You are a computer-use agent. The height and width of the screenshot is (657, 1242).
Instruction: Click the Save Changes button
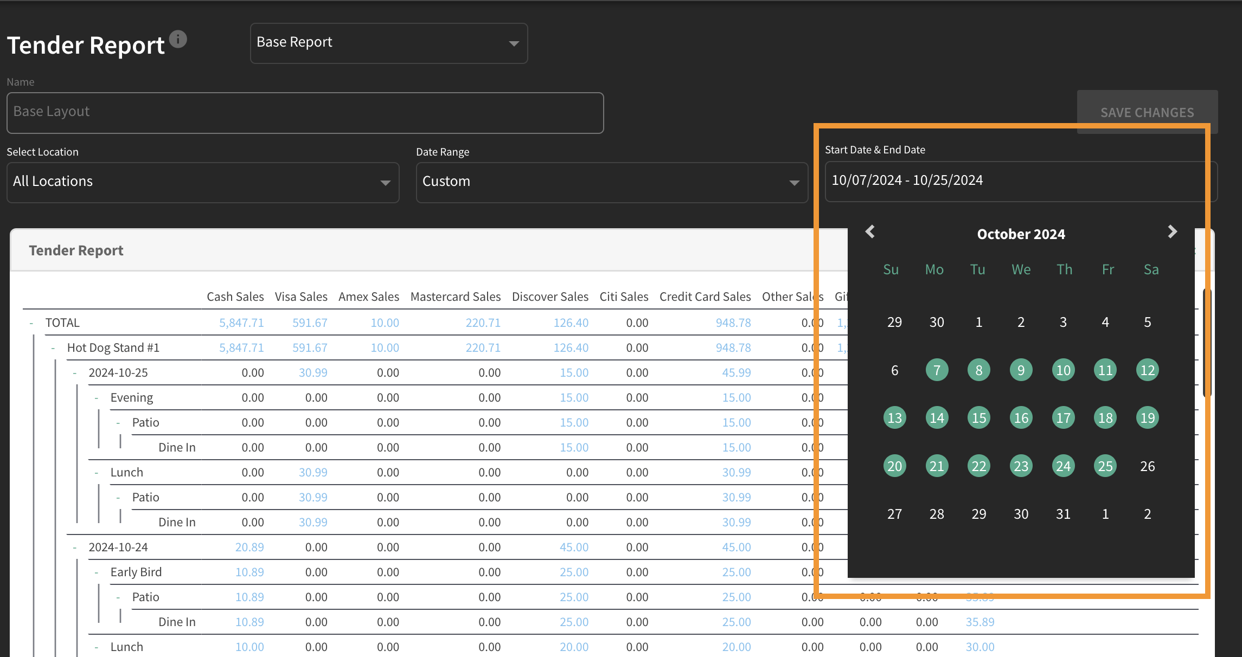1147,112
